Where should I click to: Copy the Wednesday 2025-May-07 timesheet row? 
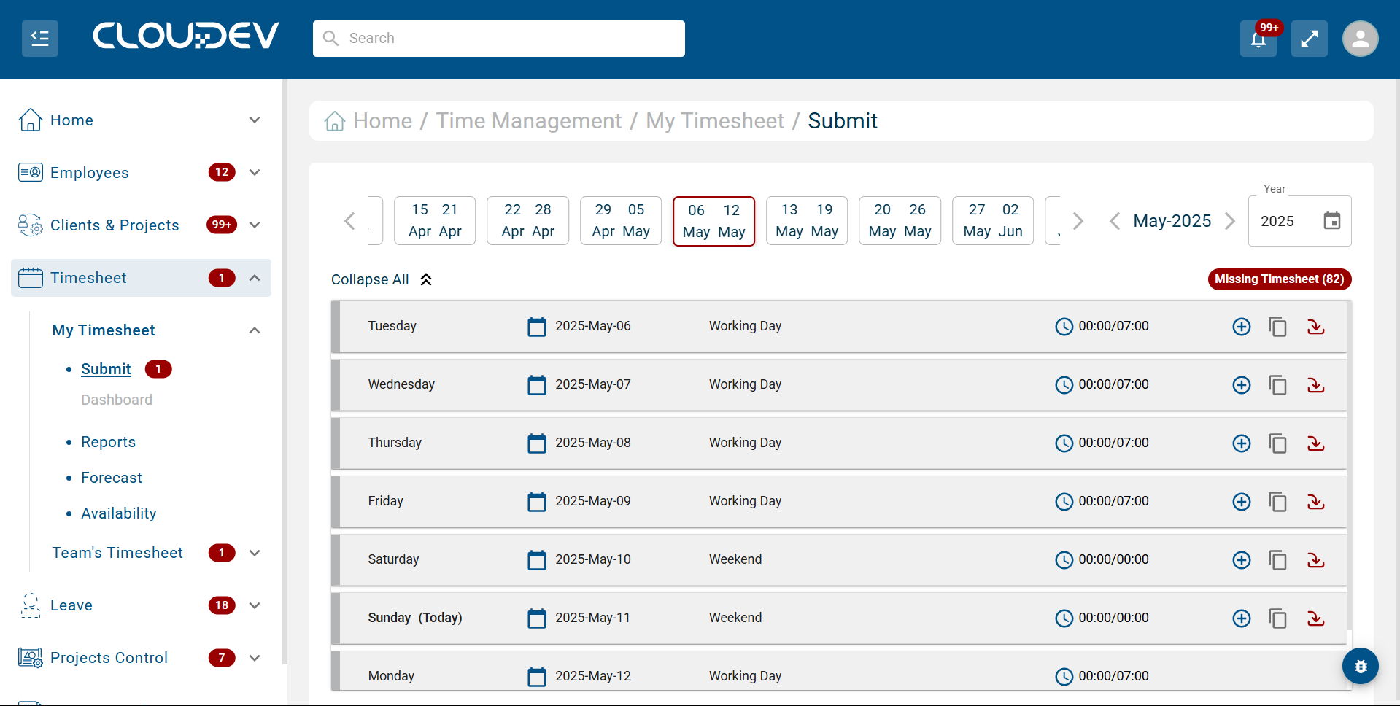pyautogui.click(x=1277, y=385)
